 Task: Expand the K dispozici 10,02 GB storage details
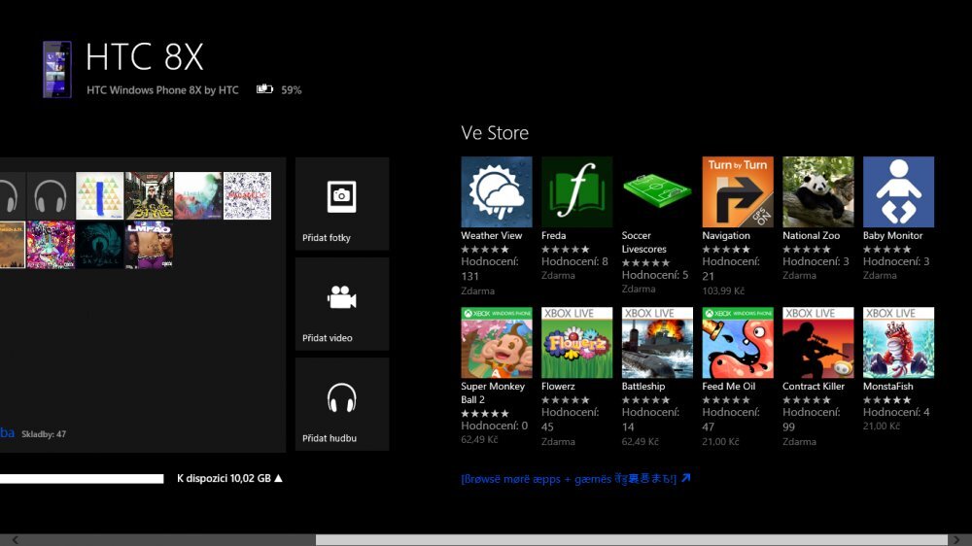coord(229,478)
